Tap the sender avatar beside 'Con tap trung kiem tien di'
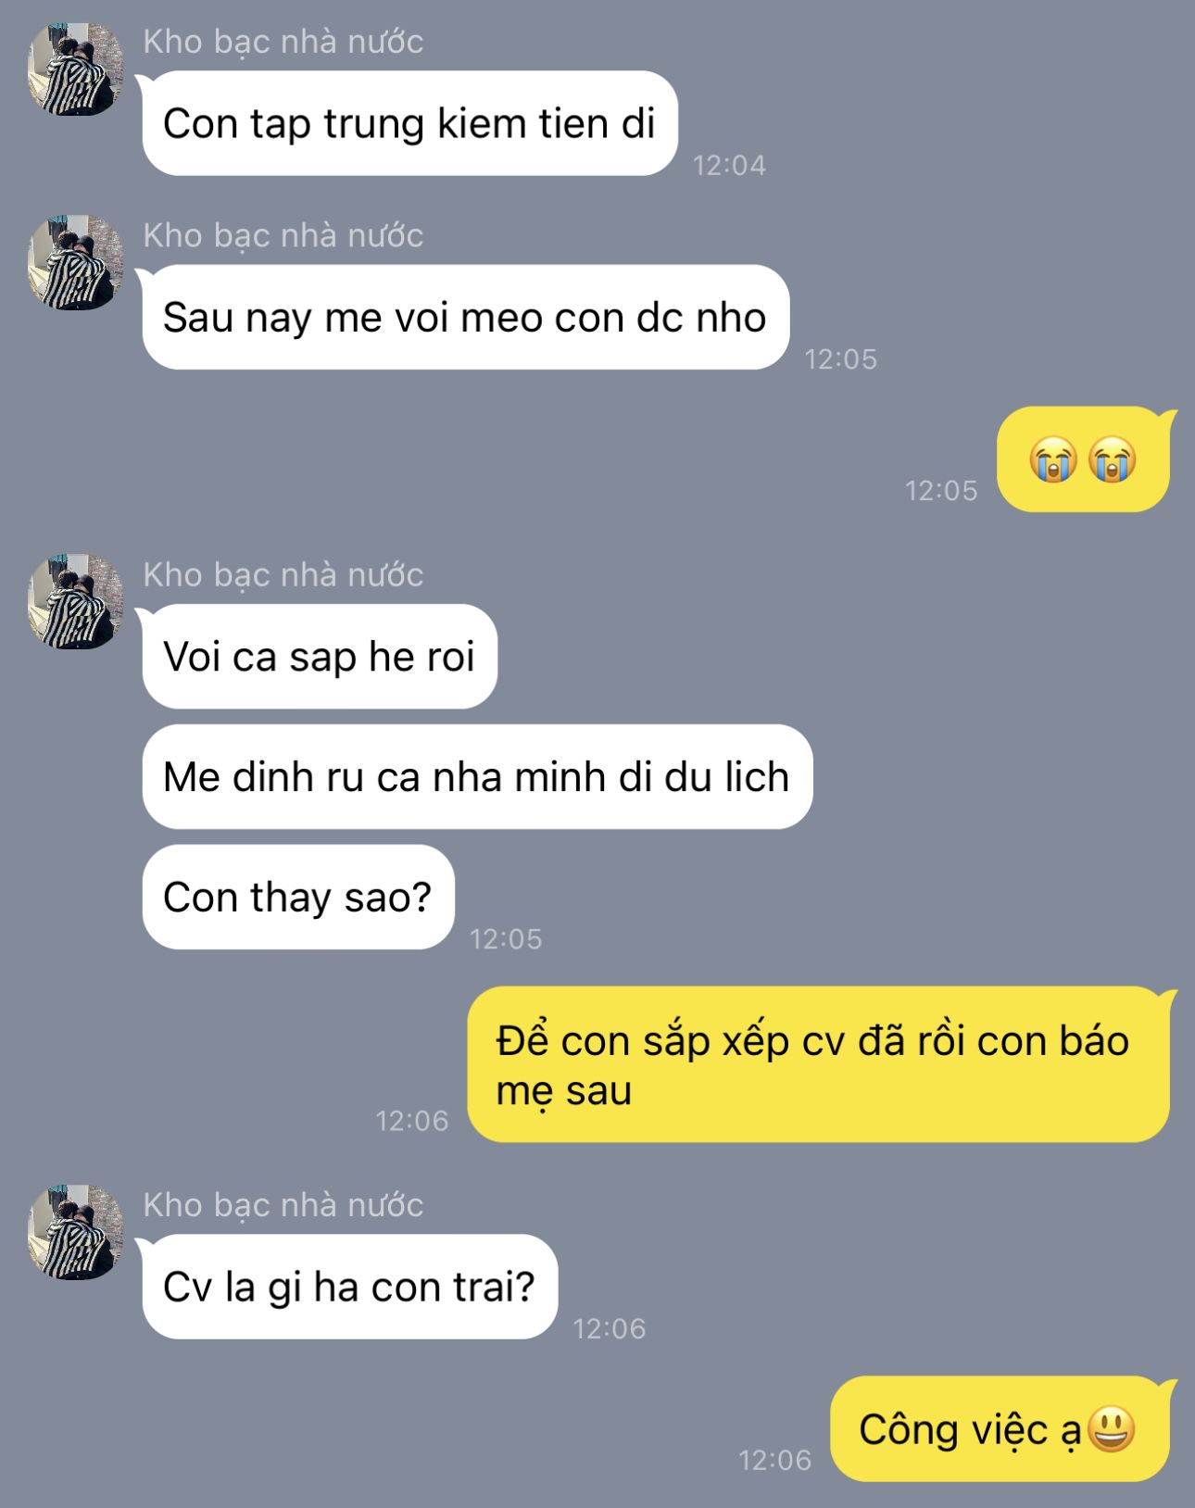This screenshot has height=1508, width=1195. pos(76,69)
